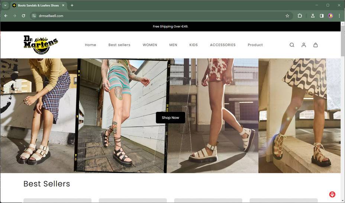The image size is (345, 203).
Task: Open the Home menu item
Action: point(90,45)
